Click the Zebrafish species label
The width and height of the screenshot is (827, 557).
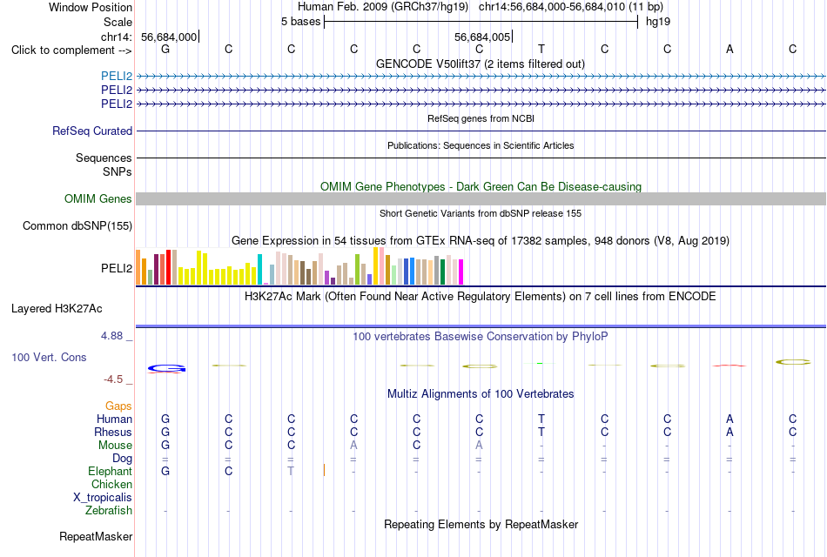tap(109, 510)
